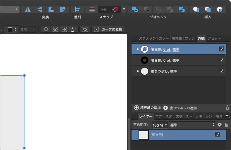The height and width of the screenshot is (150, 231).
Task: Toggle the 塗りつぶし fill visibility checkbox
Action: [x=222, y=71]
